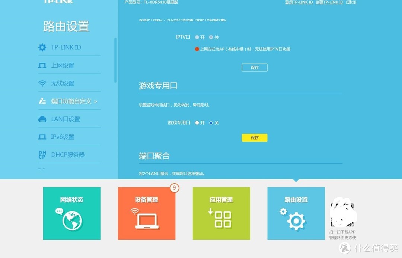Open 上网设置 via its monitor icon
Image resolution: width=402 pixels, height=258 pixels.
[x=42, y=65]
